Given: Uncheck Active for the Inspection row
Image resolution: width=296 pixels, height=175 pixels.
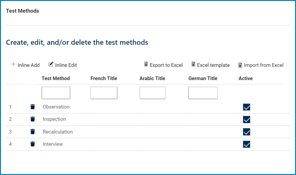Looking at the screenshot, I should pyautogui.click(x=247, y=120).
